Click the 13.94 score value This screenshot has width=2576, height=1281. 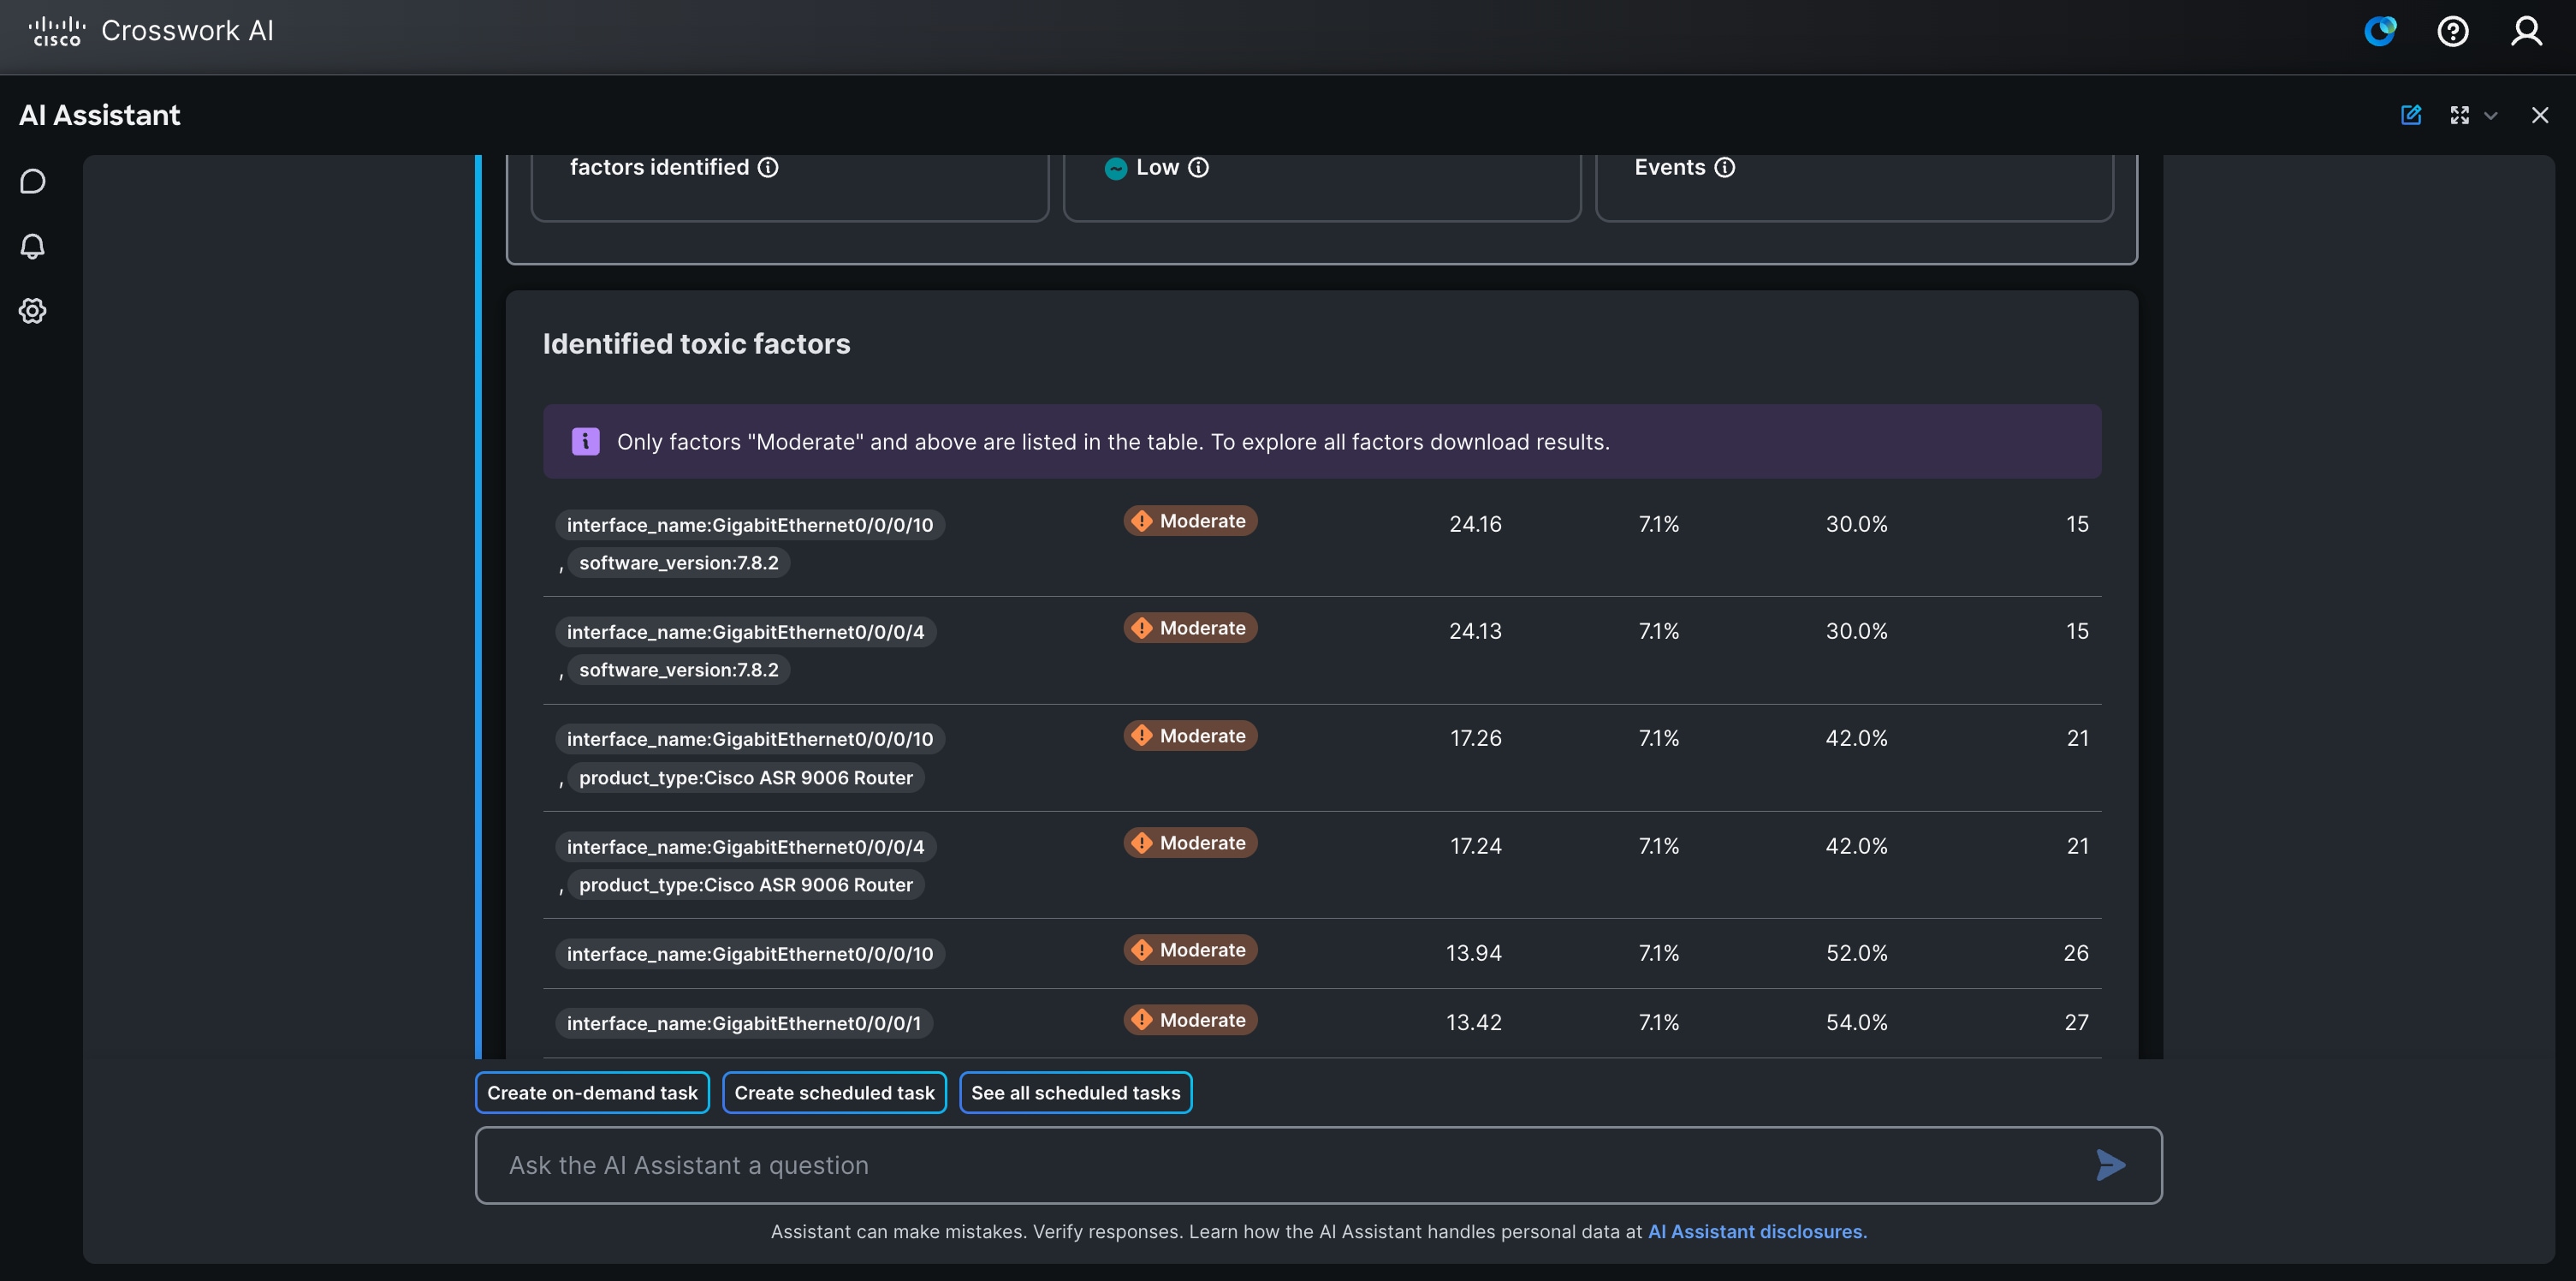[x=1473, y=953]
